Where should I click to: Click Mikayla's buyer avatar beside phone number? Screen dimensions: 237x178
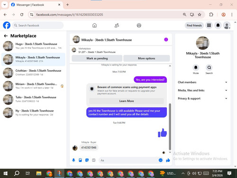75,148
